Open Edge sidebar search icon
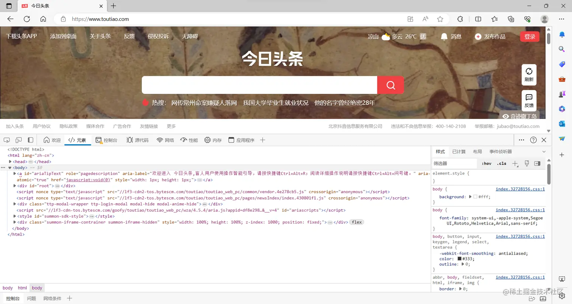 (x=562, y=49)
